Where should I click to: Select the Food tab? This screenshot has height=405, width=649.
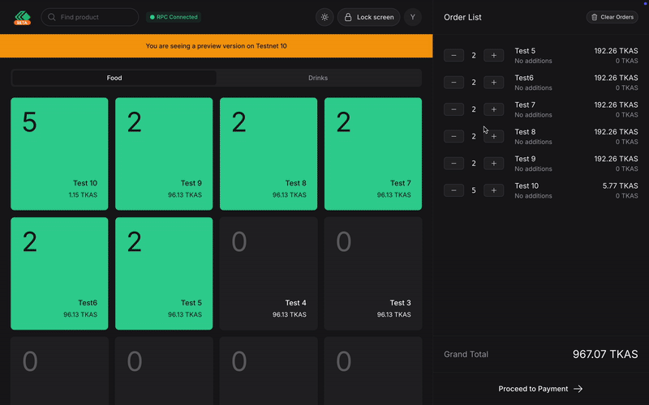click(x=114, y=78)
